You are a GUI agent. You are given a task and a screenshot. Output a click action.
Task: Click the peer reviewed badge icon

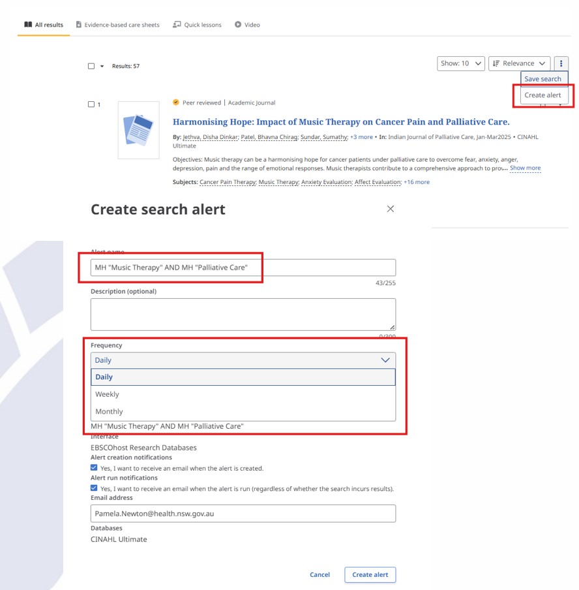coord(176,102)
